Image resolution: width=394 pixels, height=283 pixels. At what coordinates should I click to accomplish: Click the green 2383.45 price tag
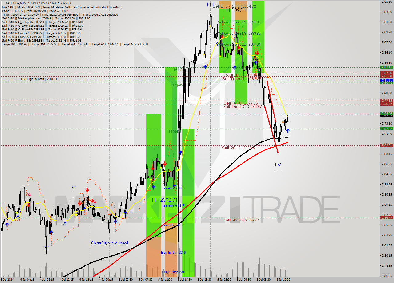(x=387, y=67)
